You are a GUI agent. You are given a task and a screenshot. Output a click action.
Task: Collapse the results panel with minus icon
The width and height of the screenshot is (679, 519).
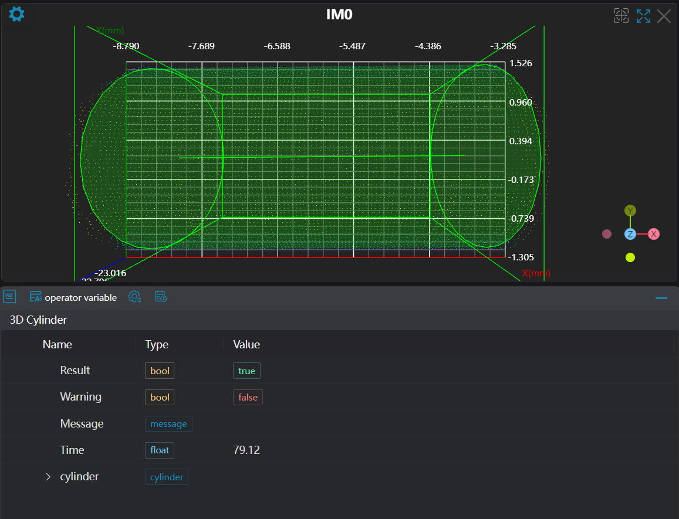[x=661, y=298]
